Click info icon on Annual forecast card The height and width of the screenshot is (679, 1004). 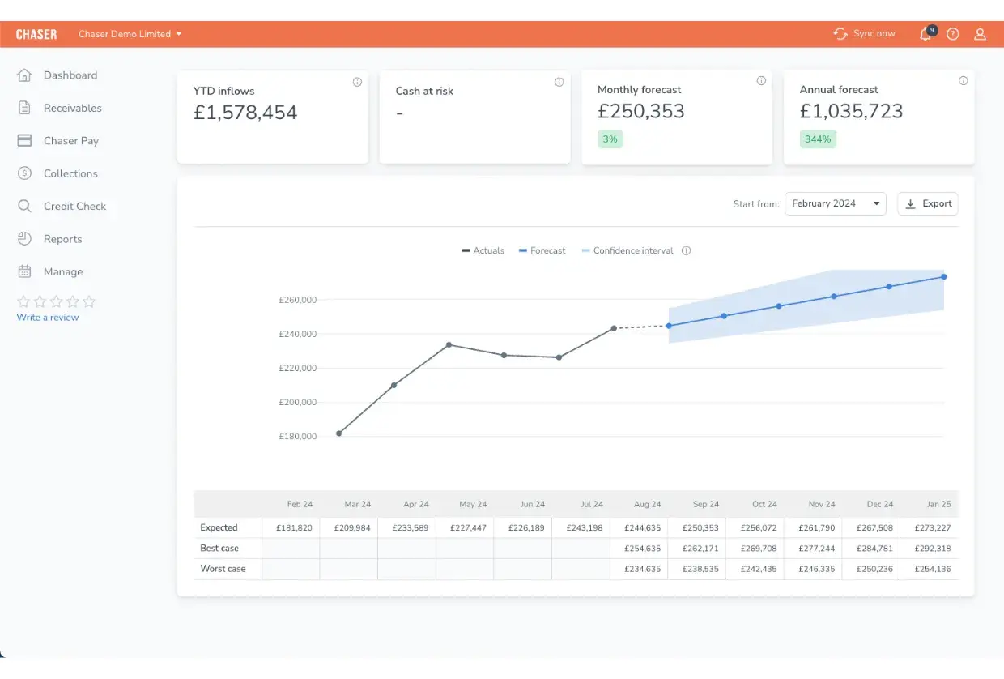click(963, 81)
